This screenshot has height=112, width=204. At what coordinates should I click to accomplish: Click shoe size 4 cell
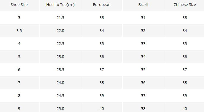pyautogui.click(x=19, y=43)
